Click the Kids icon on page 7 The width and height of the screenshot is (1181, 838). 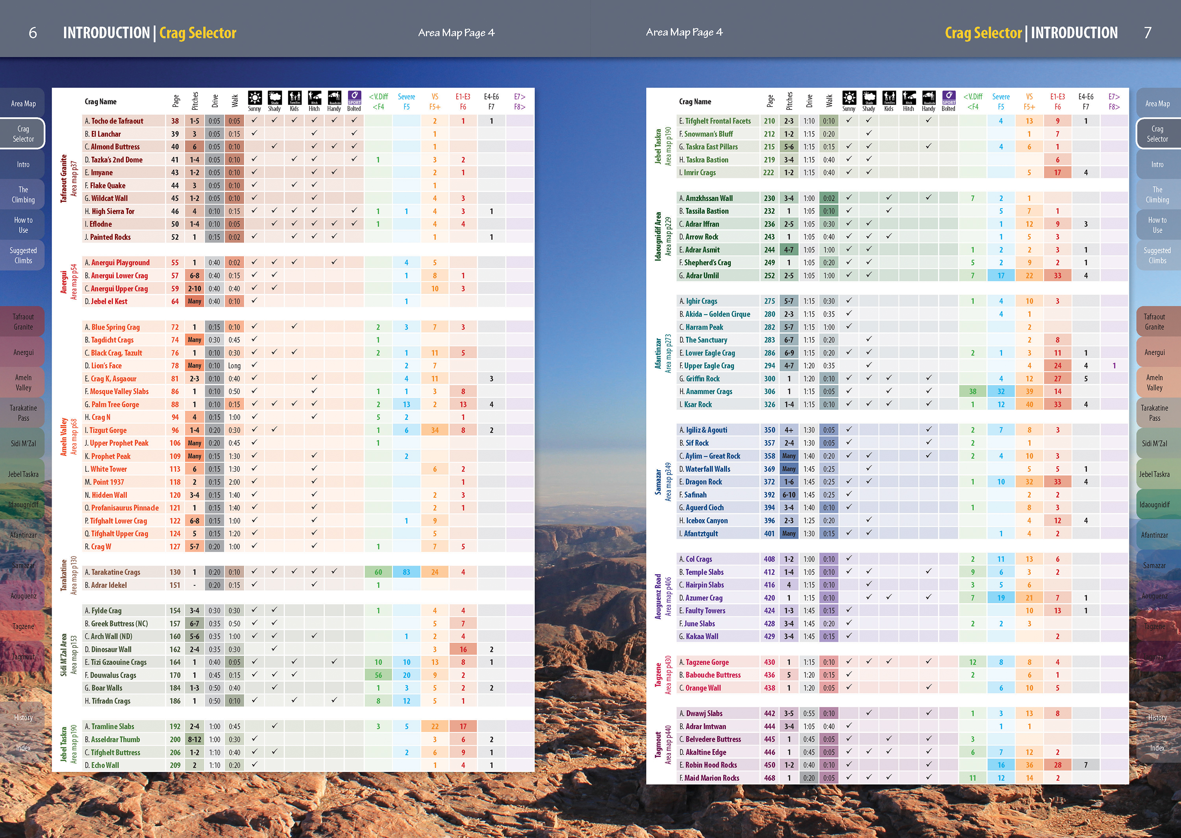coord(889,98)
